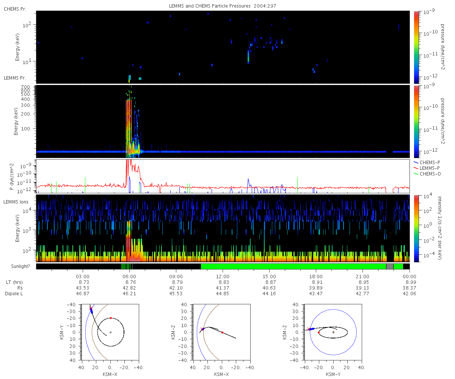Click the LEMMS pressure color bar
The height and width of the screenshot is (379, 455).
coord(416,121)
